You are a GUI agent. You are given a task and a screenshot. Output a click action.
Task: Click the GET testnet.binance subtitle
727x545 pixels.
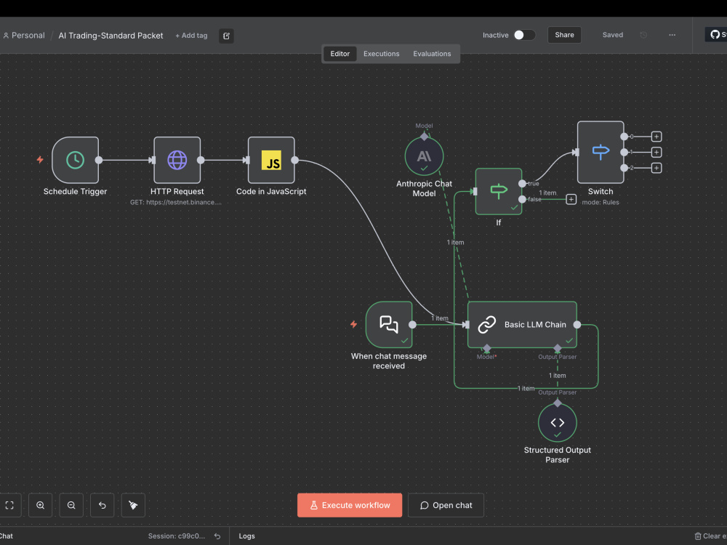[176, 202]
